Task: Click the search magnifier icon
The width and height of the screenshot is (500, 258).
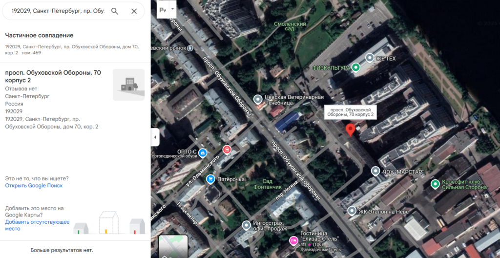Action: point(115,11)
